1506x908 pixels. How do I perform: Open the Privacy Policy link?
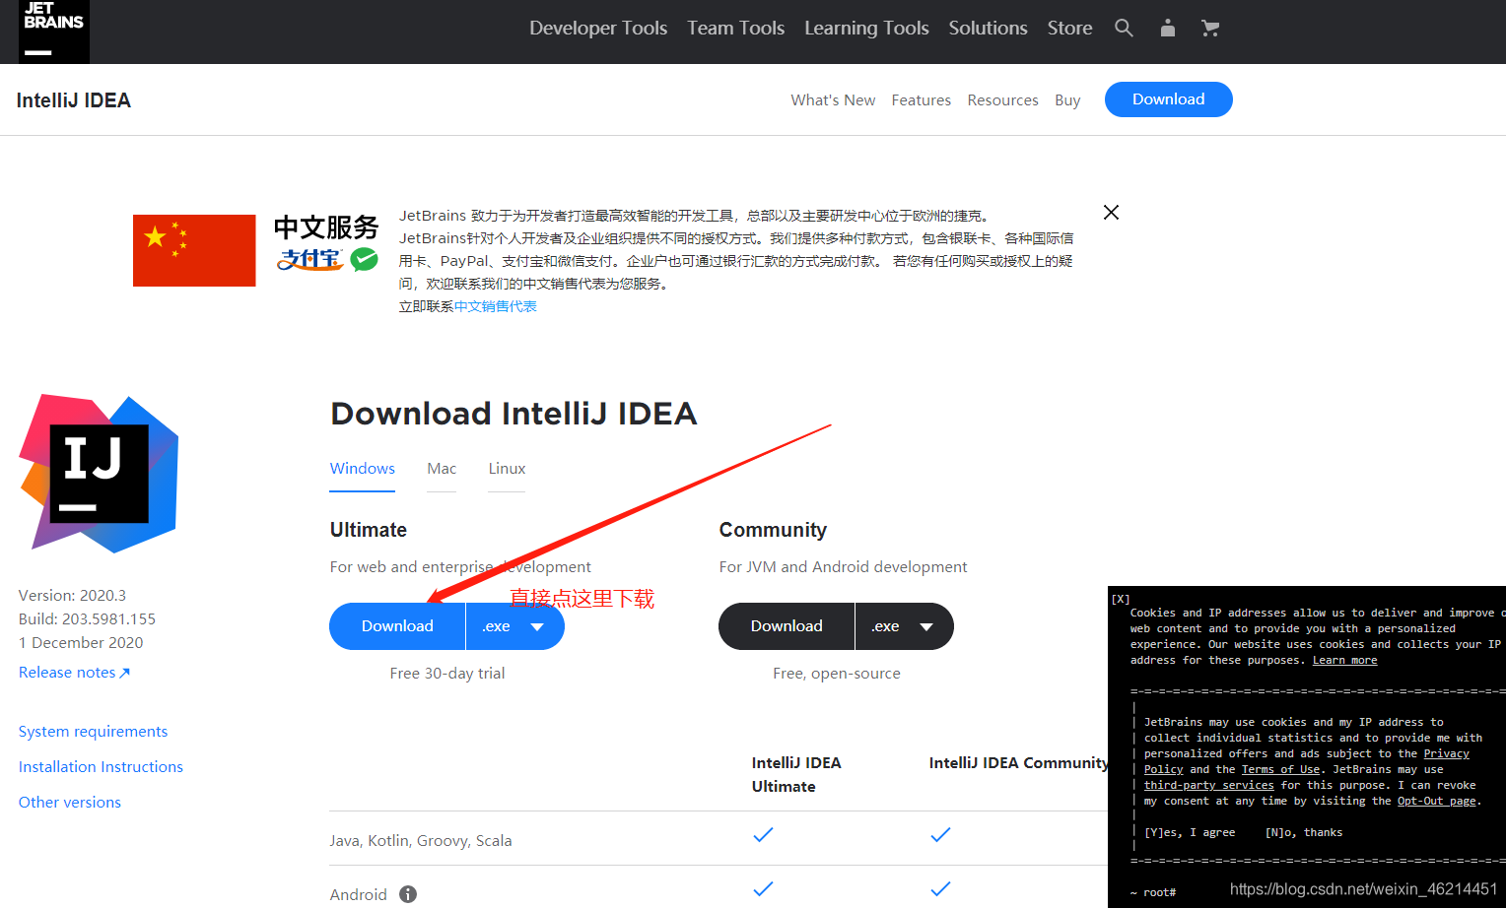[1446, 753]
